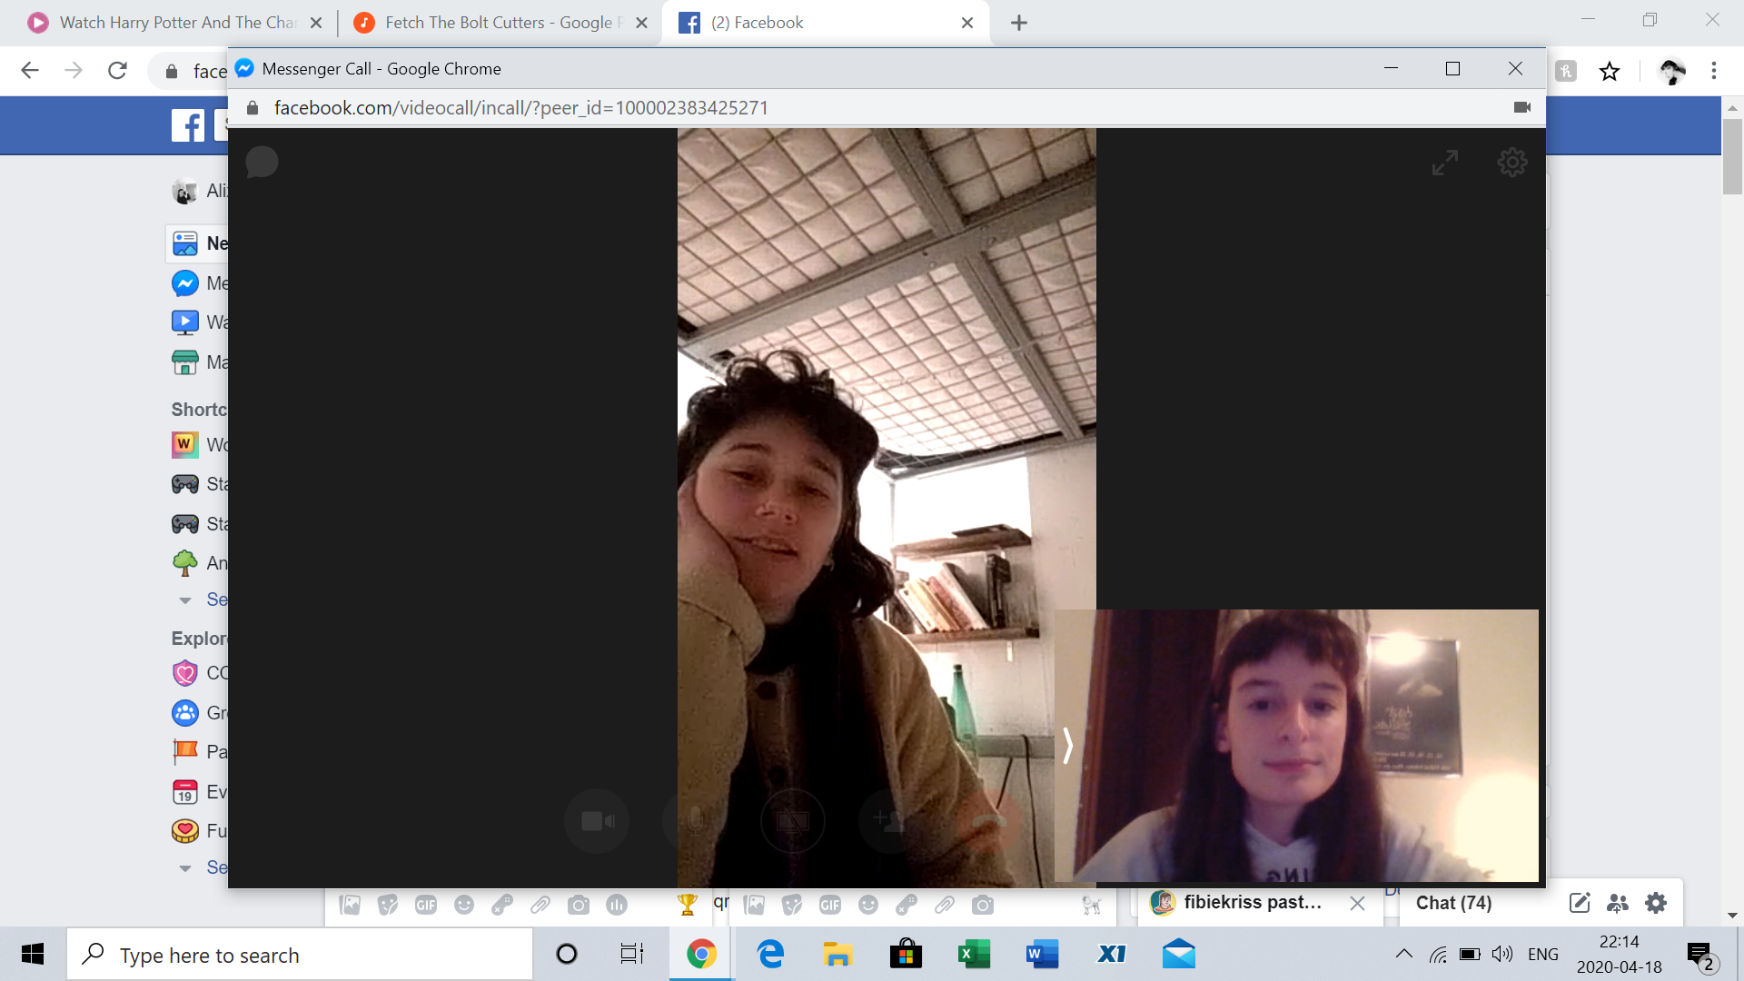The width and height of the screenshot is (1744, 981).
Task: Click Windows search box in taskbar
Action: pyautogui.click(x=300, y=955)
